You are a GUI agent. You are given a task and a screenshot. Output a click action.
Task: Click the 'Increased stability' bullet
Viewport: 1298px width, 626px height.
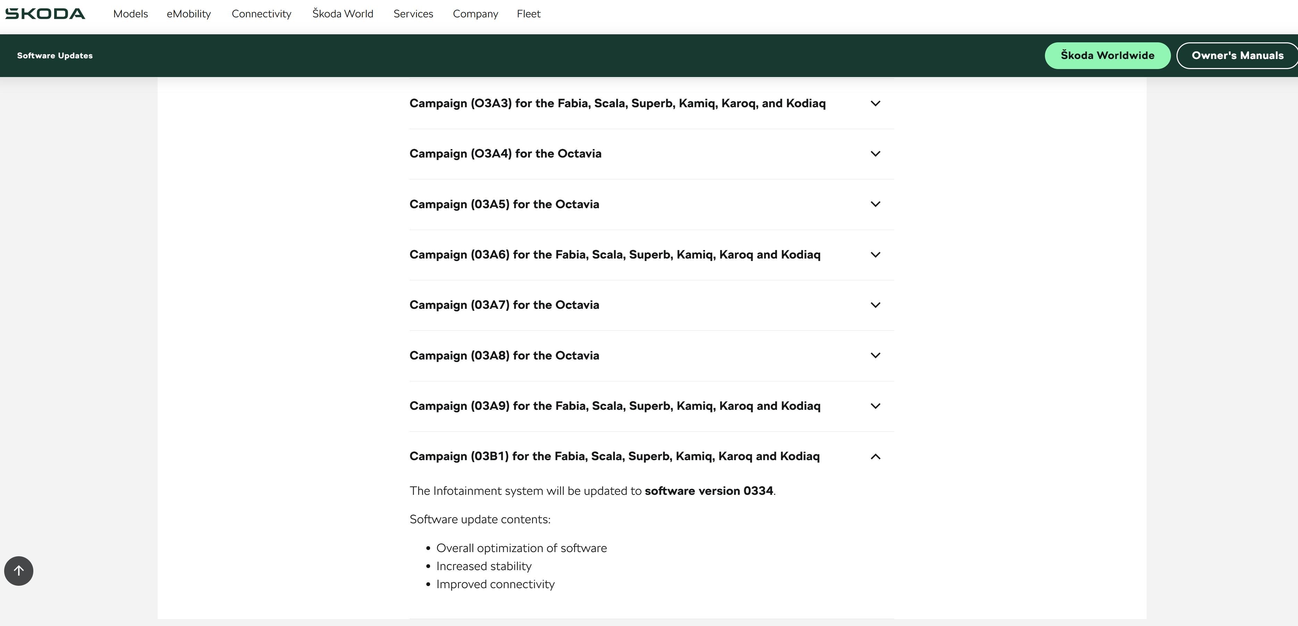coord(484,566)
